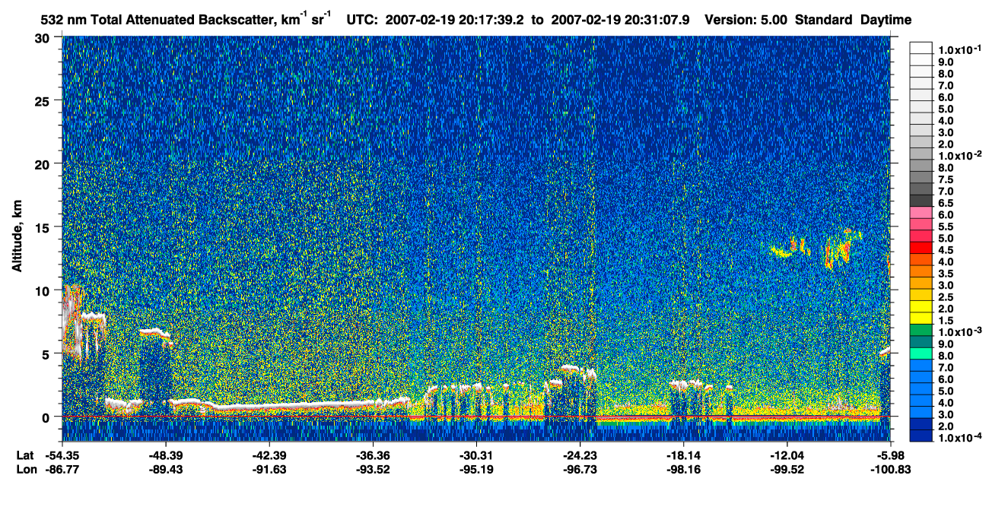
Task: Click the longitude value -95.19
Action: (x=476, y=469)
